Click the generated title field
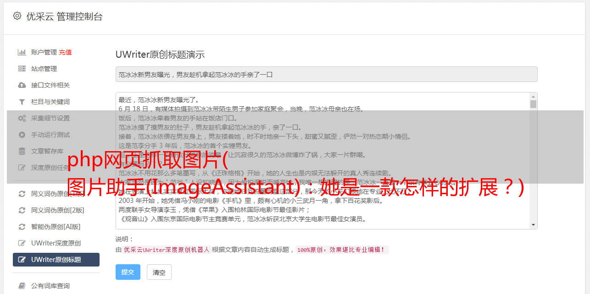 coord(326,74)
